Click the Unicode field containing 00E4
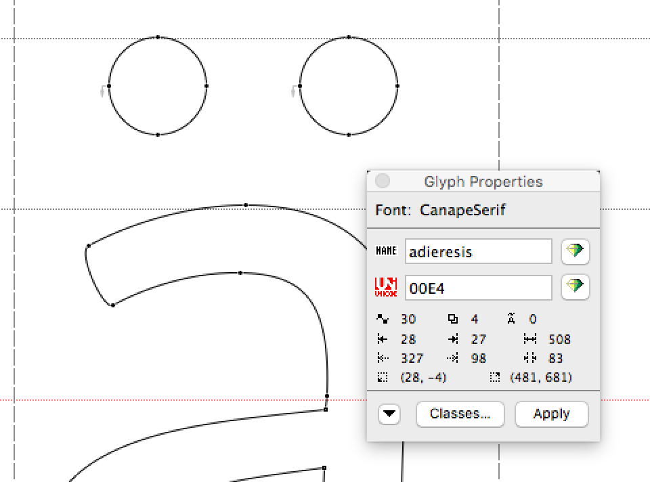This screenshot has height=482, width=650. point(479,287)
